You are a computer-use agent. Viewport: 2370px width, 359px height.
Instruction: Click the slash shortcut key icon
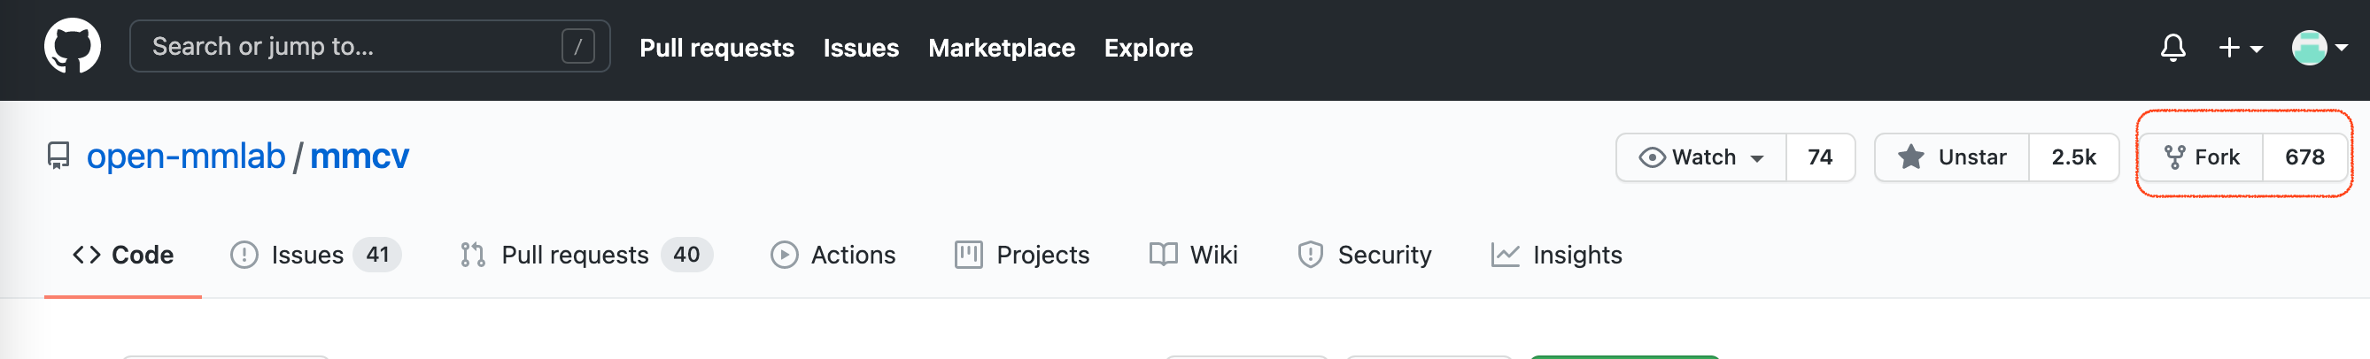tap(577, 46)
